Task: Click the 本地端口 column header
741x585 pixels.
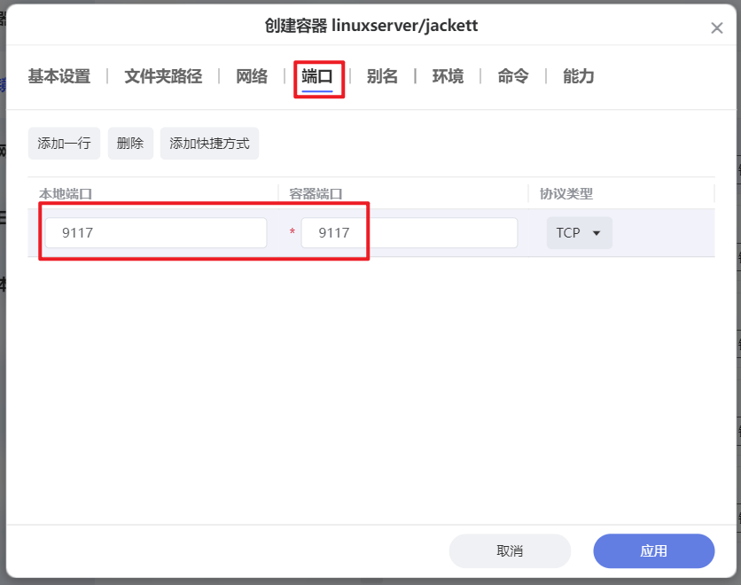Action: click(x=66, y=194)
